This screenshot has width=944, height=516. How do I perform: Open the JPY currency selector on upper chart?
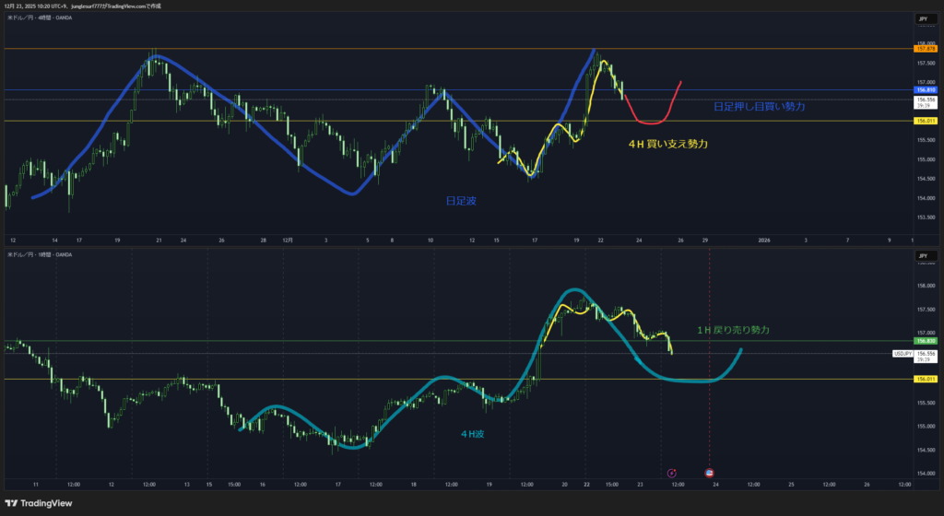923,18
